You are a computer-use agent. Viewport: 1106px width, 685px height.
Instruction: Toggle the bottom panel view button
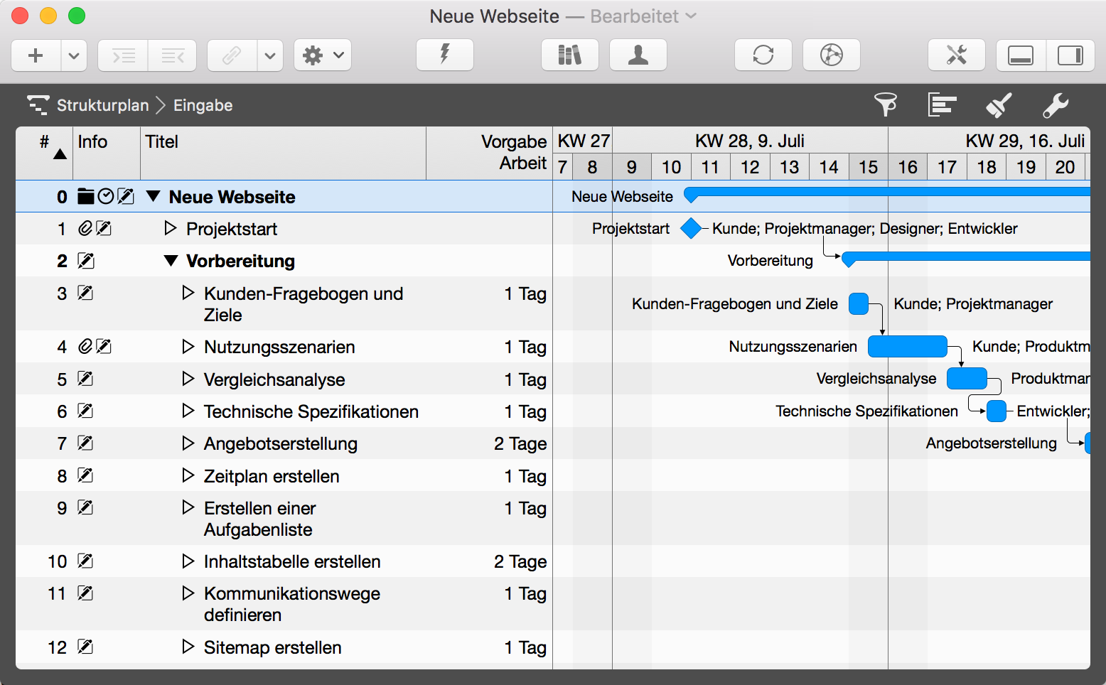click(1021, 55)
